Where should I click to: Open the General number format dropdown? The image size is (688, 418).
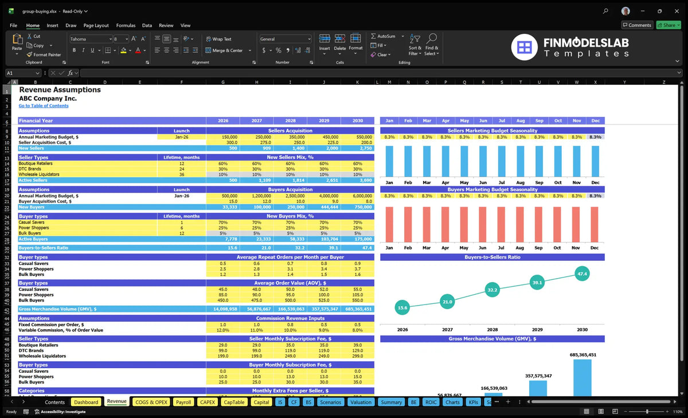309,39
